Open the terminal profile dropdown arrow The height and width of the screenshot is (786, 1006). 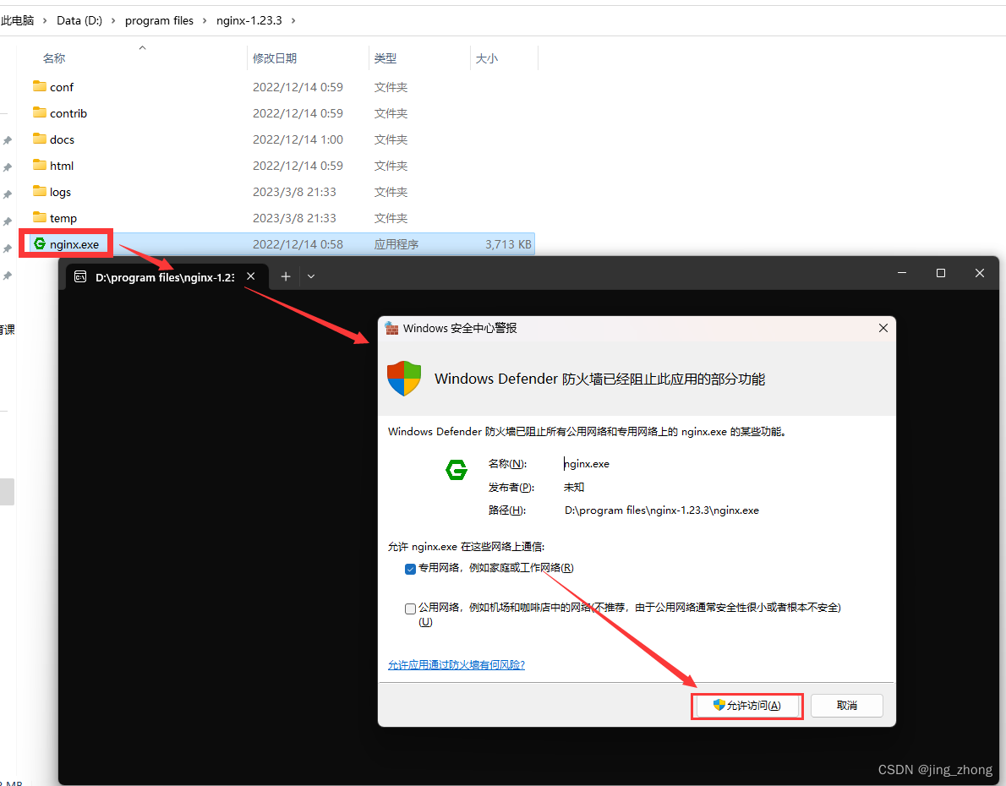pos(311,276)
